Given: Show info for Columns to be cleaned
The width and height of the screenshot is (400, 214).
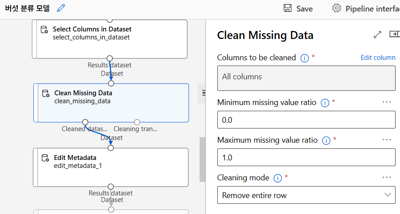Looking at the screenshot, I should pyautogui.click(x=304, y=58).
